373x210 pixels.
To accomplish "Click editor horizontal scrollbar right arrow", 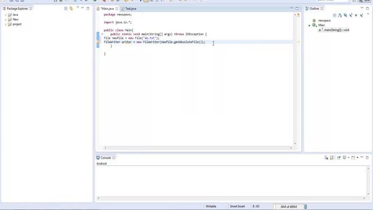I will 291,148.
